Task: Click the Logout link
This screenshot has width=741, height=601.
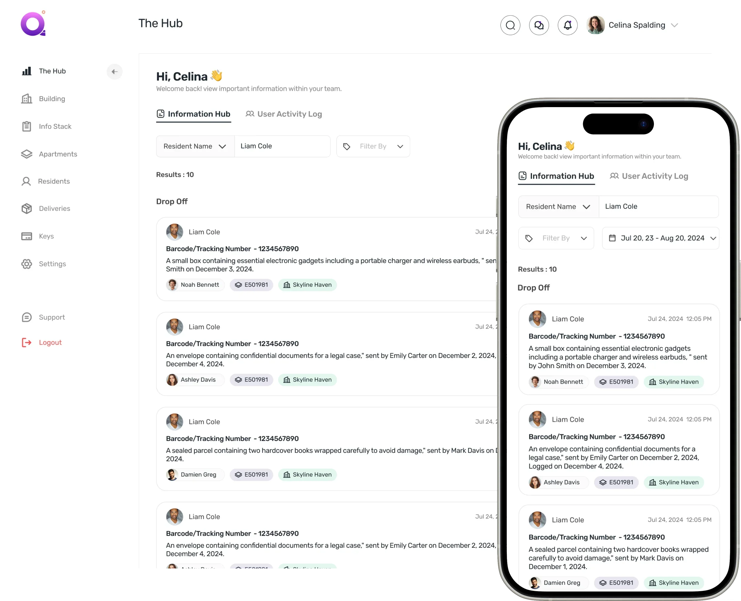Action: [50, 342]
